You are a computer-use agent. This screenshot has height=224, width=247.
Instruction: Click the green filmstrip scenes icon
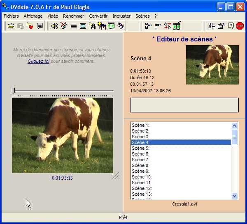111,26
